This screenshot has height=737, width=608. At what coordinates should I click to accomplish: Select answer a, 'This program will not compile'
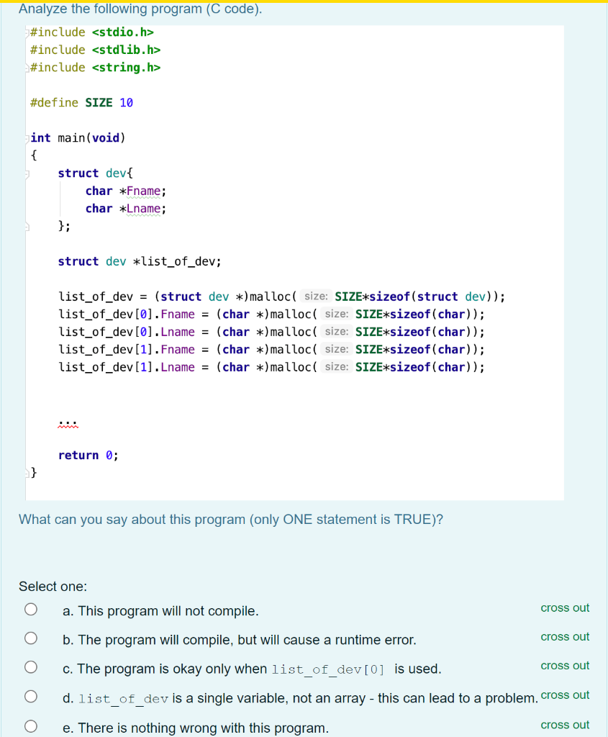click(x=30, y=609)
